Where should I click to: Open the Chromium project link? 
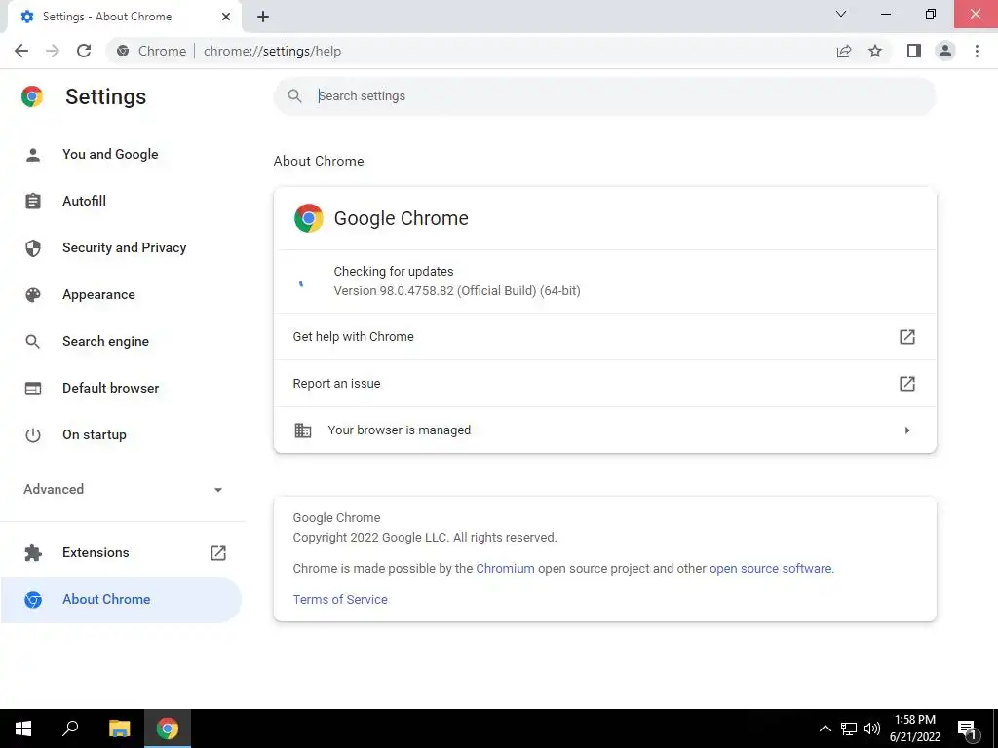tap(506, 569)
